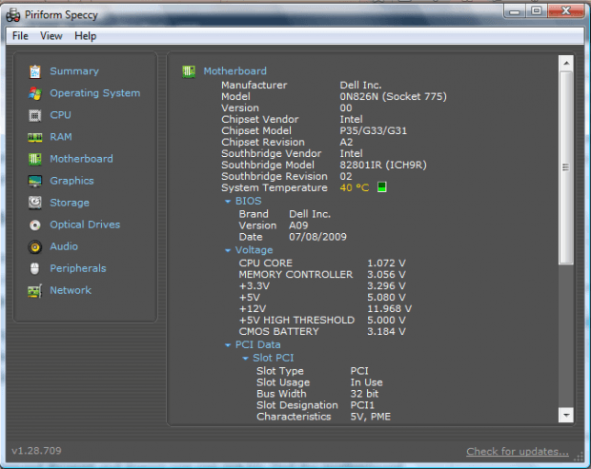Open the Network section
Image resolution: width=591 pixels, height=469 pixels.
point(71,290)
